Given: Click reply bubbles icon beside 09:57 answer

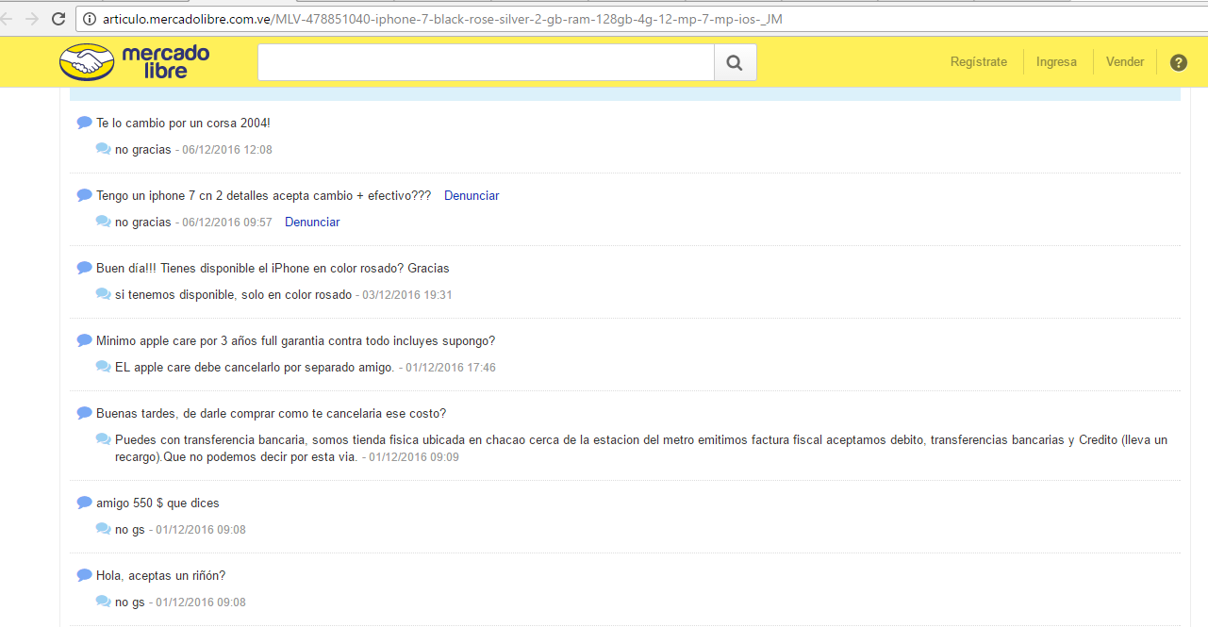Looking at the screenshot, I should [104, 222].
